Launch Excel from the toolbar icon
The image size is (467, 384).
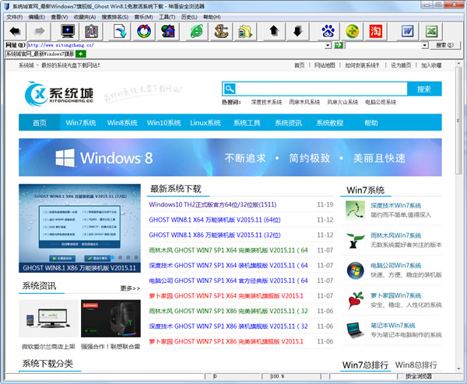point(431,31)
